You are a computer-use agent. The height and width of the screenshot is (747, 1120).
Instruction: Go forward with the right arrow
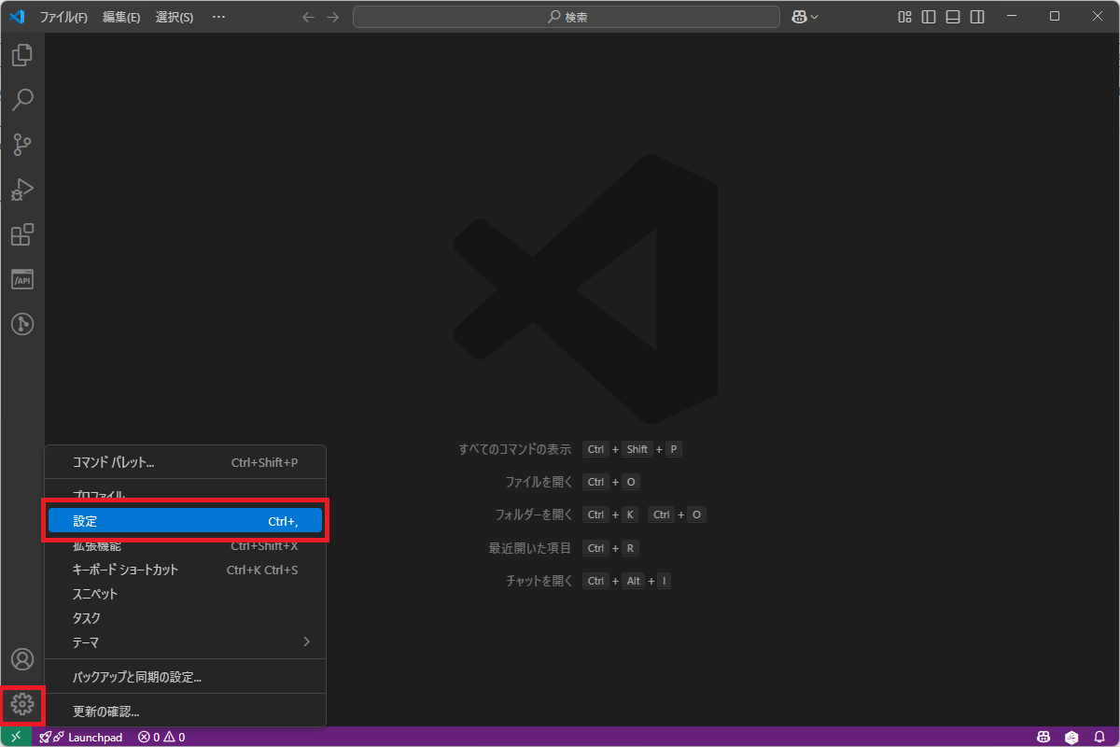333,17
